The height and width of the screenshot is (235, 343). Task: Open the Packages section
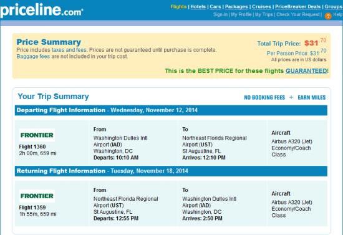click(236, 7)
